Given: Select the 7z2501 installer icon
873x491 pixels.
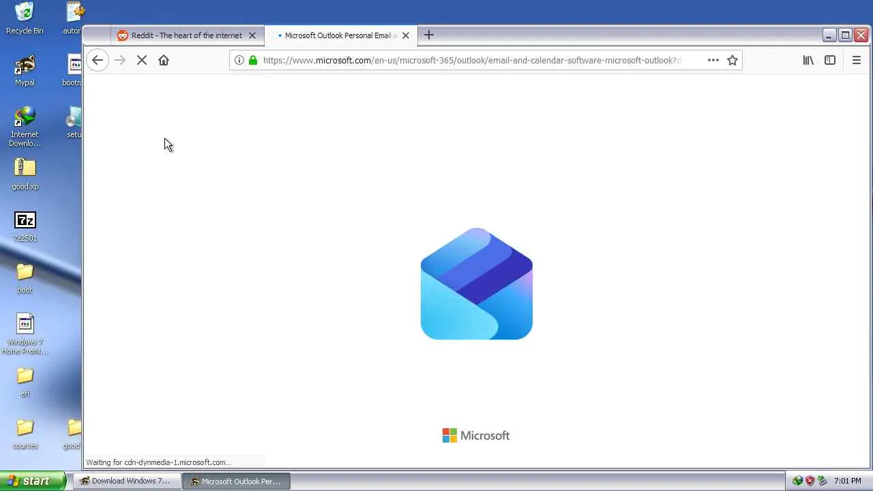Looking at the screenshot, I should pyautogui.click(x=25, y=226).
